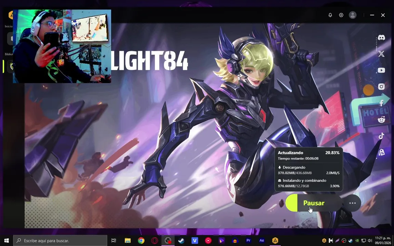Click the OBS icon in system tray
This screenshot has width=394, height=246.
pos(344,241)
